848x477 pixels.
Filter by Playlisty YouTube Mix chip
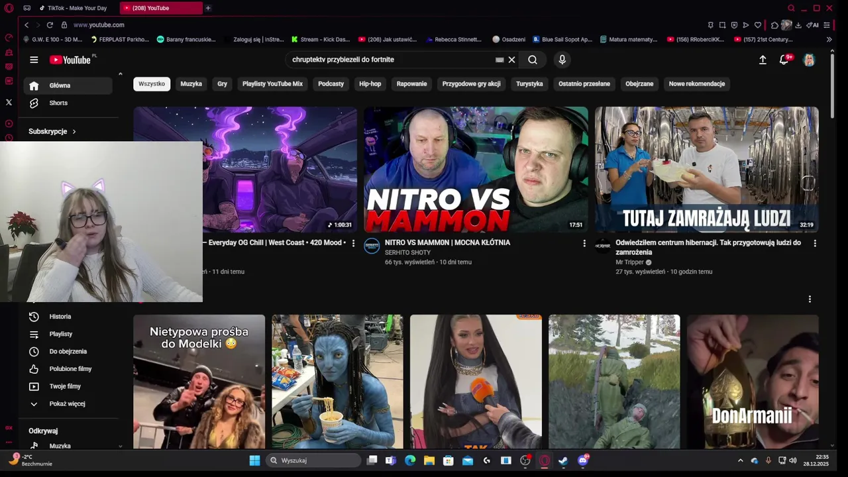tap(272, 83)
